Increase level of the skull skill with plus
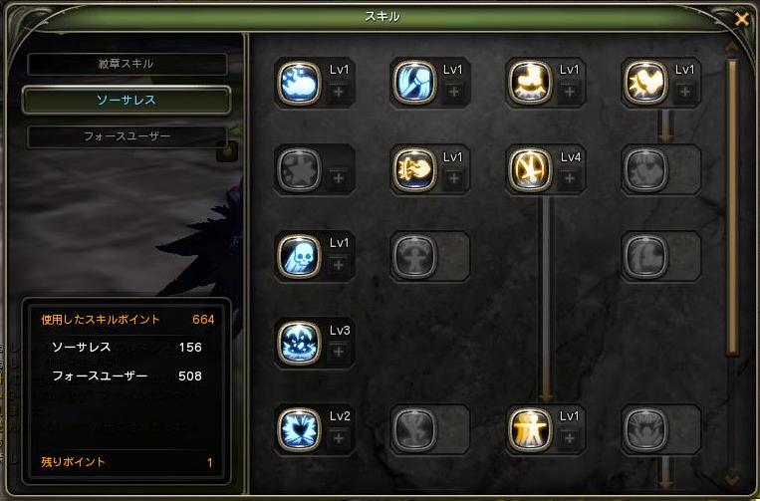 339,265
